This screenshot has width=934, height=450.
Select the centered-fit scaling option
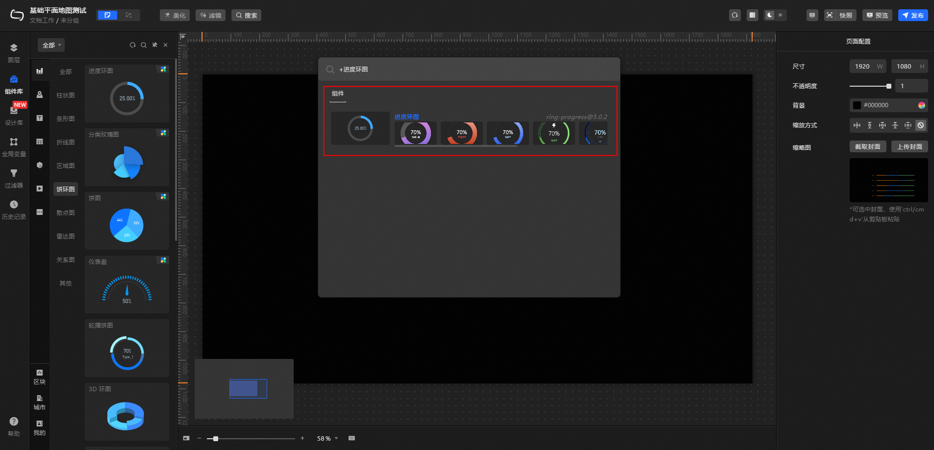(x=908, y=125)
